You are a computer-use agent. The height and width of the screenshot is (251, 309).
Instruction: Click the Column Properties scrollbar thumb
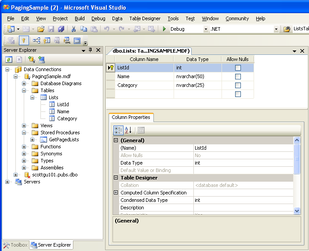[x=297, y=159]
